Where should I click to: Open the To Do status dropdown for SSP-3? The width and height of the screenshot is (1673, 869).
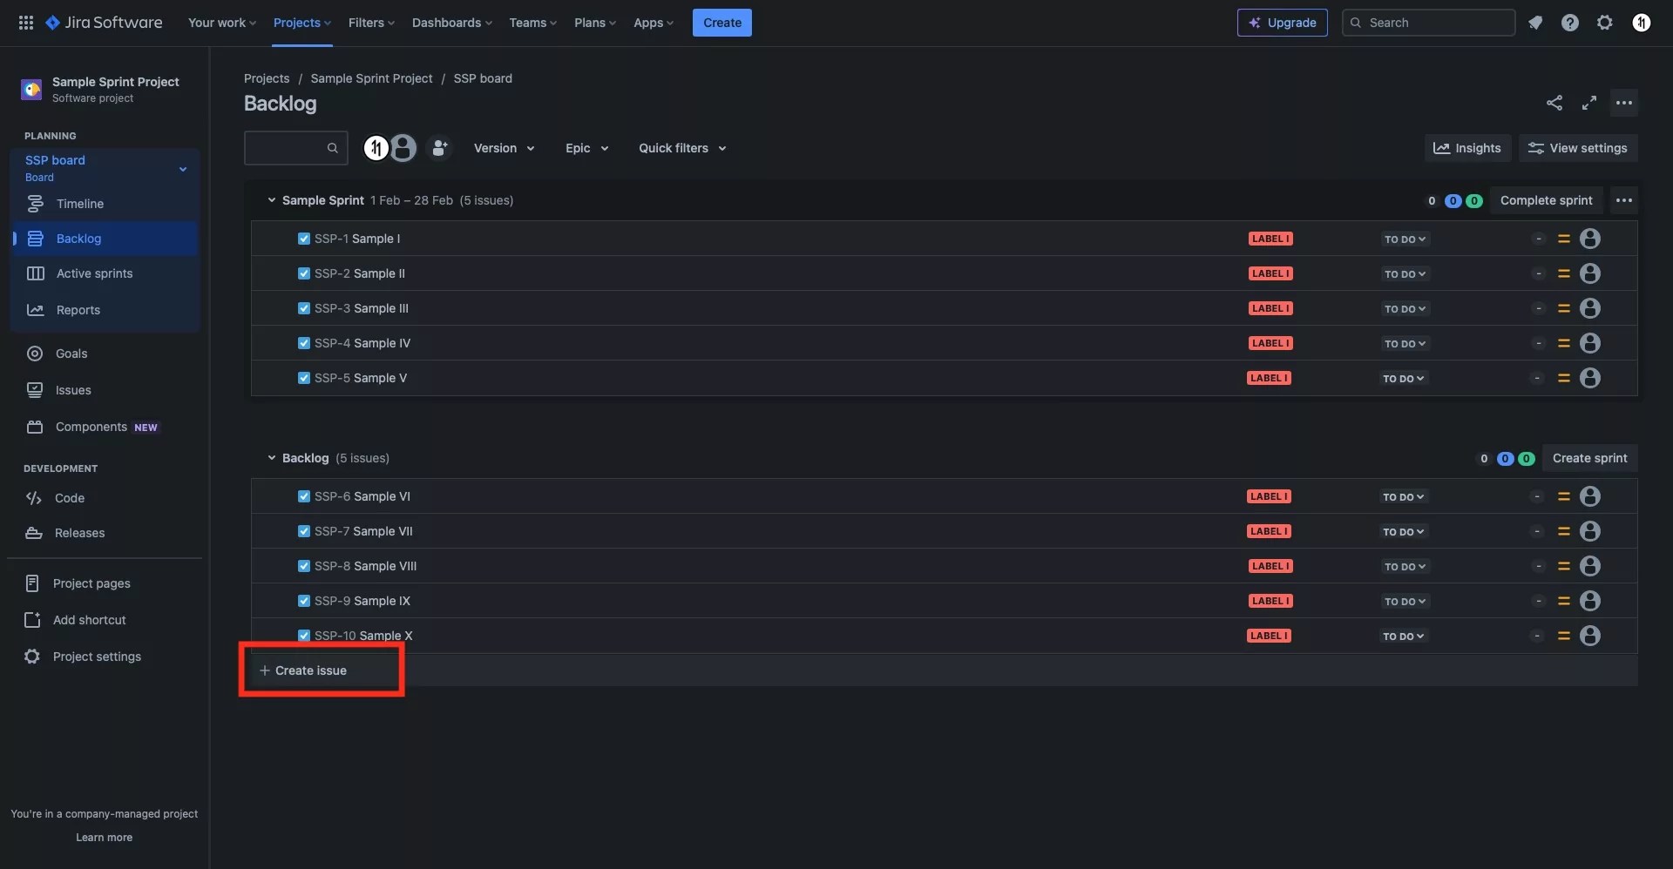pyautogui.click(x=1405, y=308)
